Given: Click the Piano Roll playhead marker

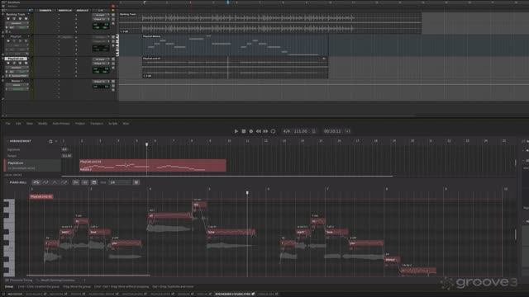Looking at the screenshot, I should pyautogui.click(x=247, y=192).
